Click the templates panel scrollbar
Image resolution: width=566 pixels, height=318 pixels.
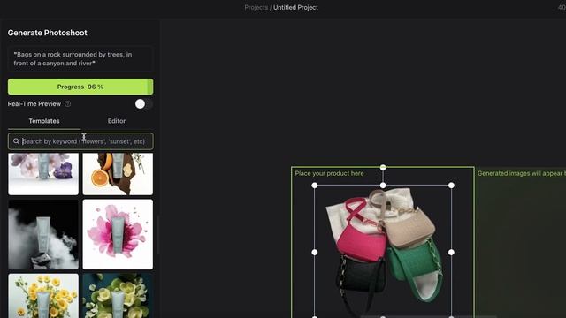click(x=157, y=234)
